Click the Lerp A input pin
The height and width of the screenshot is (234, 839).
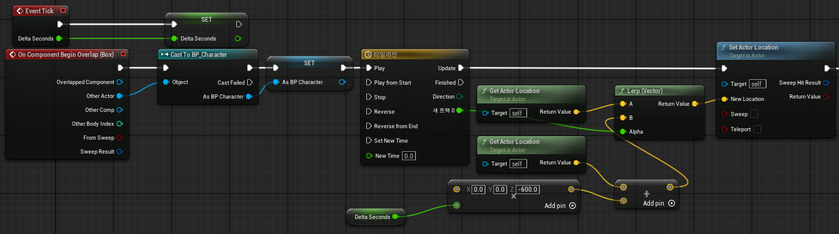coord(623,104)
